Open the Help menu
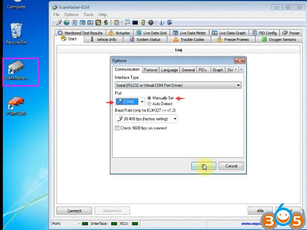307x230 pixels. tap(102, 15)
